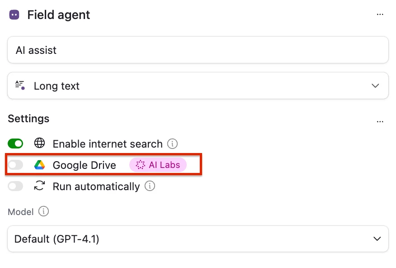Image resolution: width=396 pixels, height=268 pixels.
Task: Click the AI assist name input field
Action: 198,50
